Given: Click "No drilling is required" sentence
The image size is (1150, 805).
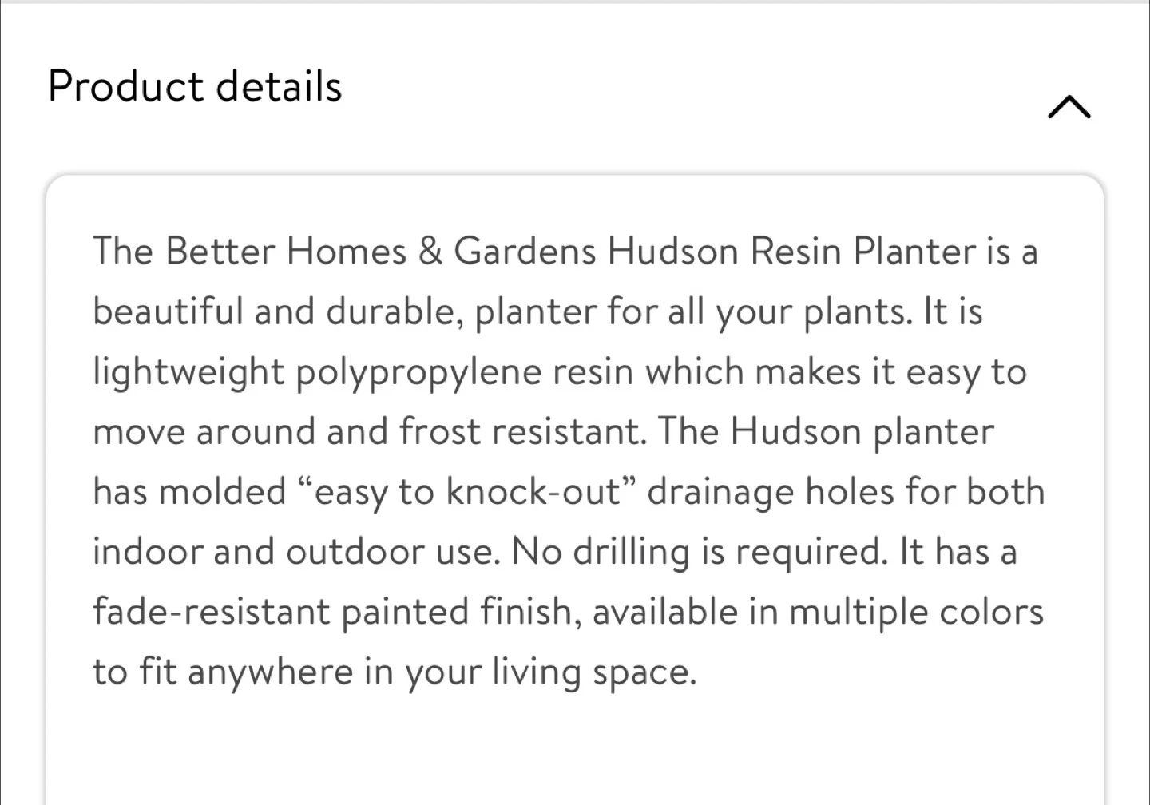Looking at the screenshot, I should click(x=700, y=552).
